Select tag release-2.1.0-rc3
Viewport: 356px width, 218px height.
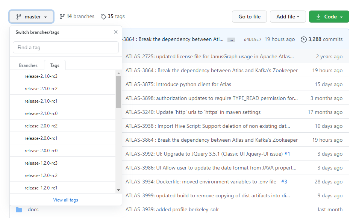(41, 76)
